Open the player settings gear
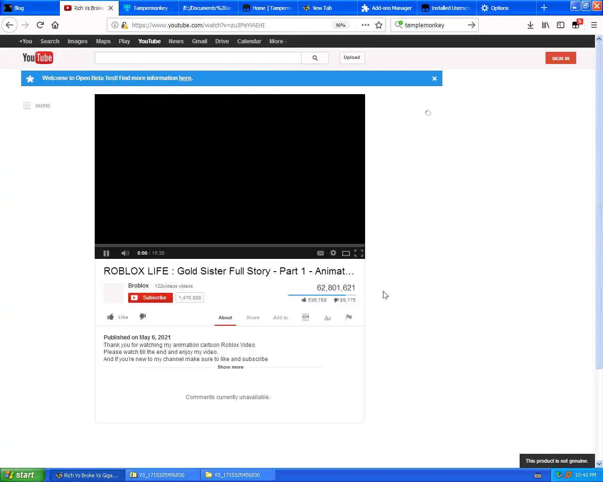603x482 pixels. coord(333,253)
